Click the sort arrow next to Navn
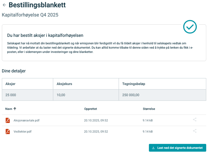 15,109
